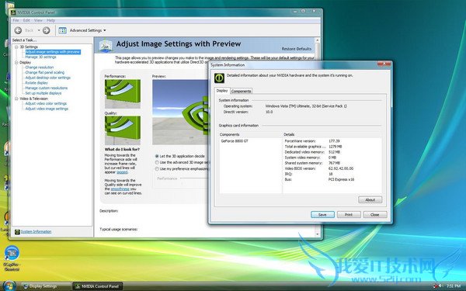The image size is (466, 291).
Task: Click NVIDIA Control Panel taskbar button
Action: click(x=98, y=286)
